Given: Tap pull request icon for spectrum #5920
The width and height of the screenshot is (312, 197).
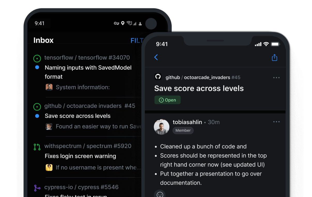Looking at the screenshot, I should pos(37,147).
